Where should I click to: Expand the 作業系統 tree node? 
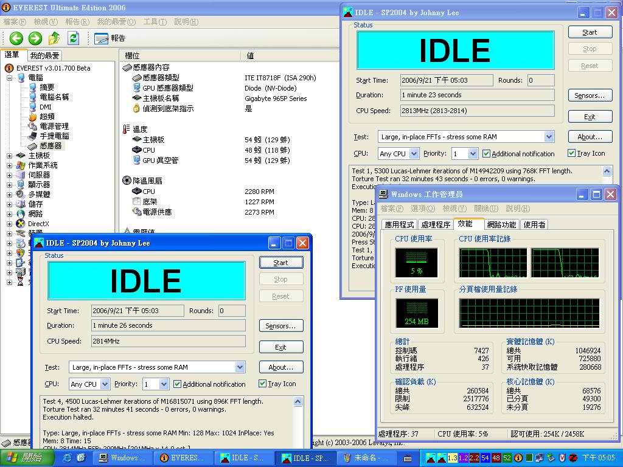click(10, 165)
